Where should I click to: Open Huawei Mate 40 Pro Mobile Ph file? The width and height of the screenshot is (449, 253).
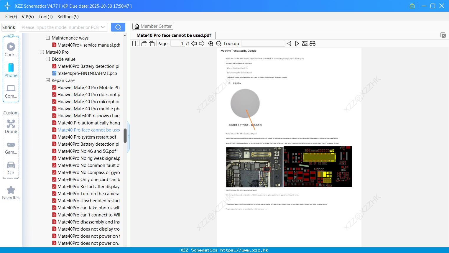pos(86,87)
